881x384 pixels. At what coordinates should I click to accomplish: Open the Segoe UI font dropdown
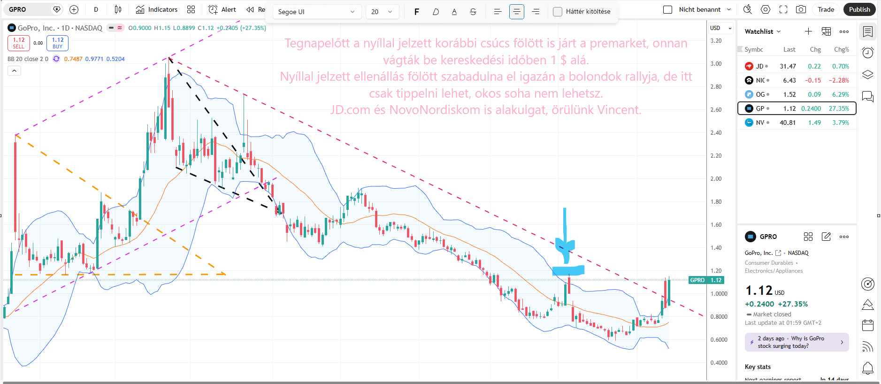click(317, 12)
